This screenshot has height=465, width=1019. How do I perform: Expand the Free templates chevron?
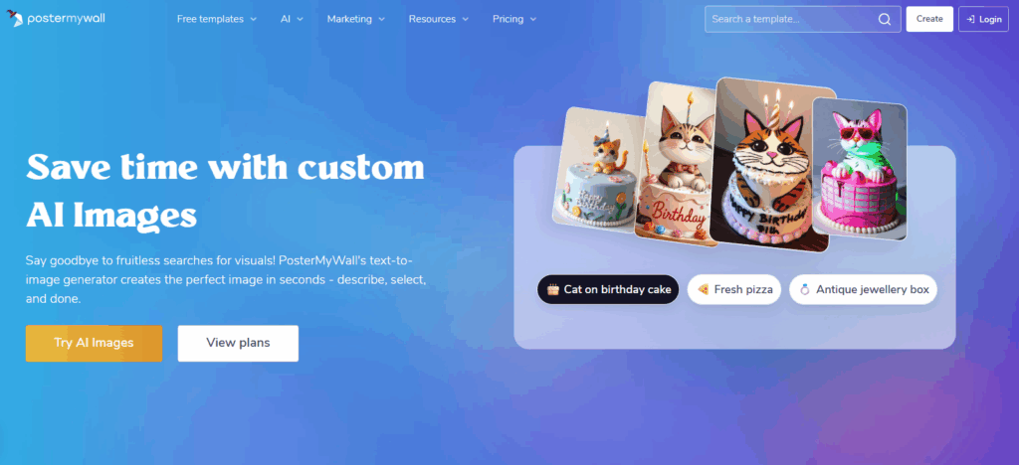point(253,20)
